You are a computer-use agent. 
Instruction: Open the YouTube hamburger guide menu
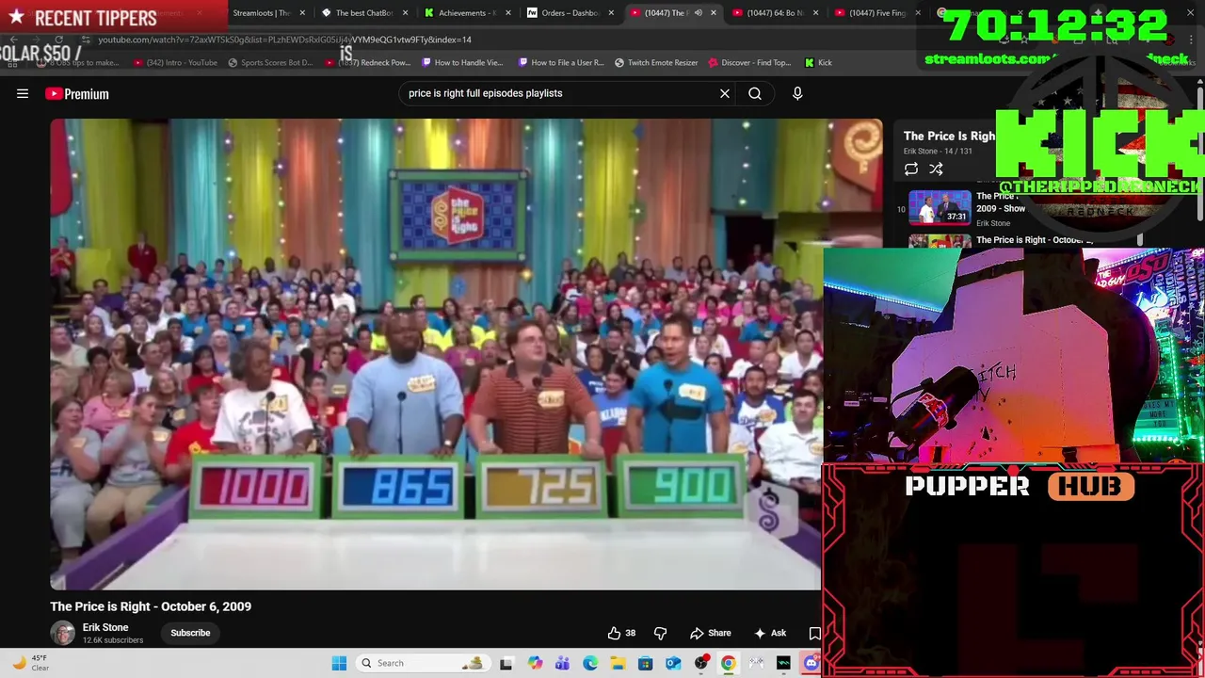point(23,93)
